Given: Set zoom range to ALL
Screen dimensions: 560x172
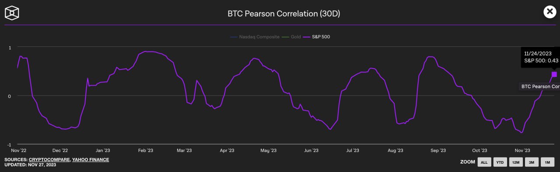Looking at the screenshot, I should point(484,162).
